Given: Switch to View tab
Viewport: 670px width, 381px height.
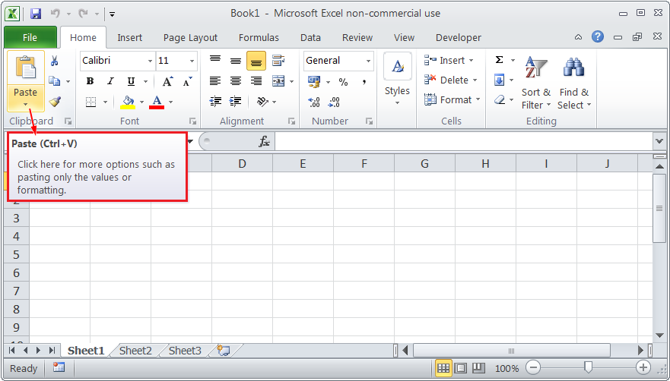Looking at the screenshot, I should pyautogui.click(x=404, y=37).
